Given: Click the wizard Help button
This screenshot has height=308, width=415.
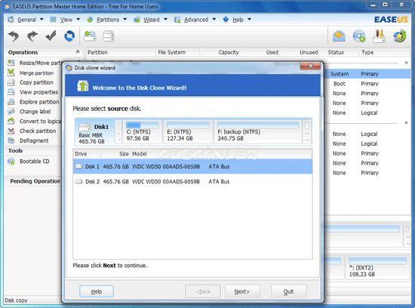Looking at the screenshot, I should coord(97,291).
